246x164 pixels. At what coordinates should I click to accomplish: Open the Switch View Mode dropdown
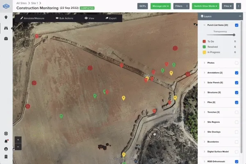pyautogui.click(x=205, y=6)
